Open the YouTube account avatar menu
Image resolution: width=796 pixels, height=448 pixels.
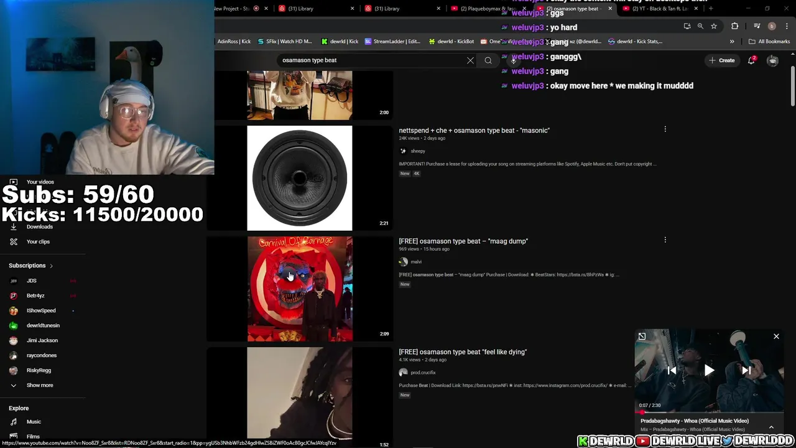coord(772,60)
